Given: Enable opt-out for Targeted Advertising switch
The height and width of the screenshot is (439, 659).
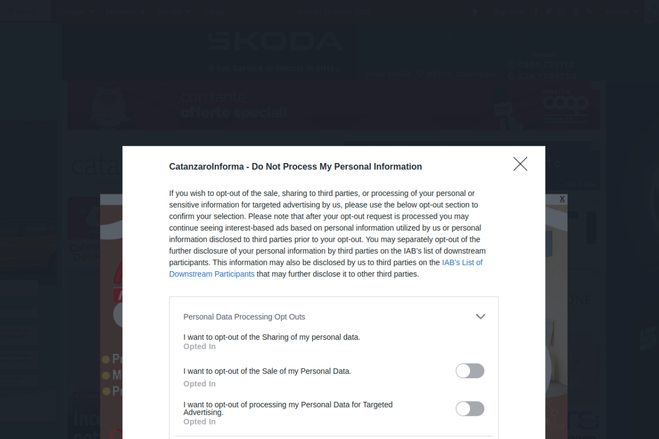Looking at the screenshot, I should click(x=470, y=409).
